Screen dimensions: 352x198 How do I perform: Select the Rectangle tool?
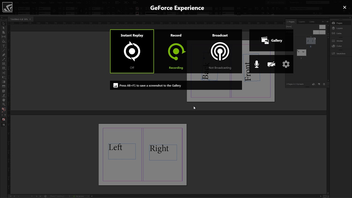[x=4, y=68]
